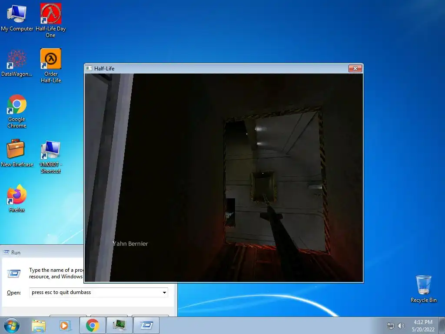445x334 pixels.
Task: Open Windows Media Player from the taskbar
Action: pyautogui.click(x=64, y=325)
